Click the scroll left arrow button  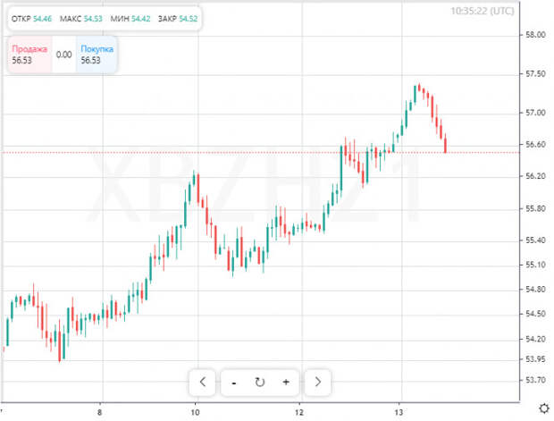point(203,382)
